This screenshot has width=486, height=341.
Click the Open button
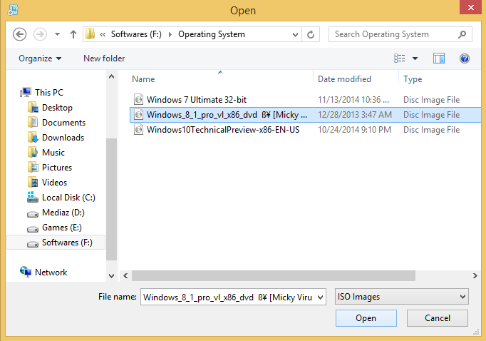coord(366,318)
